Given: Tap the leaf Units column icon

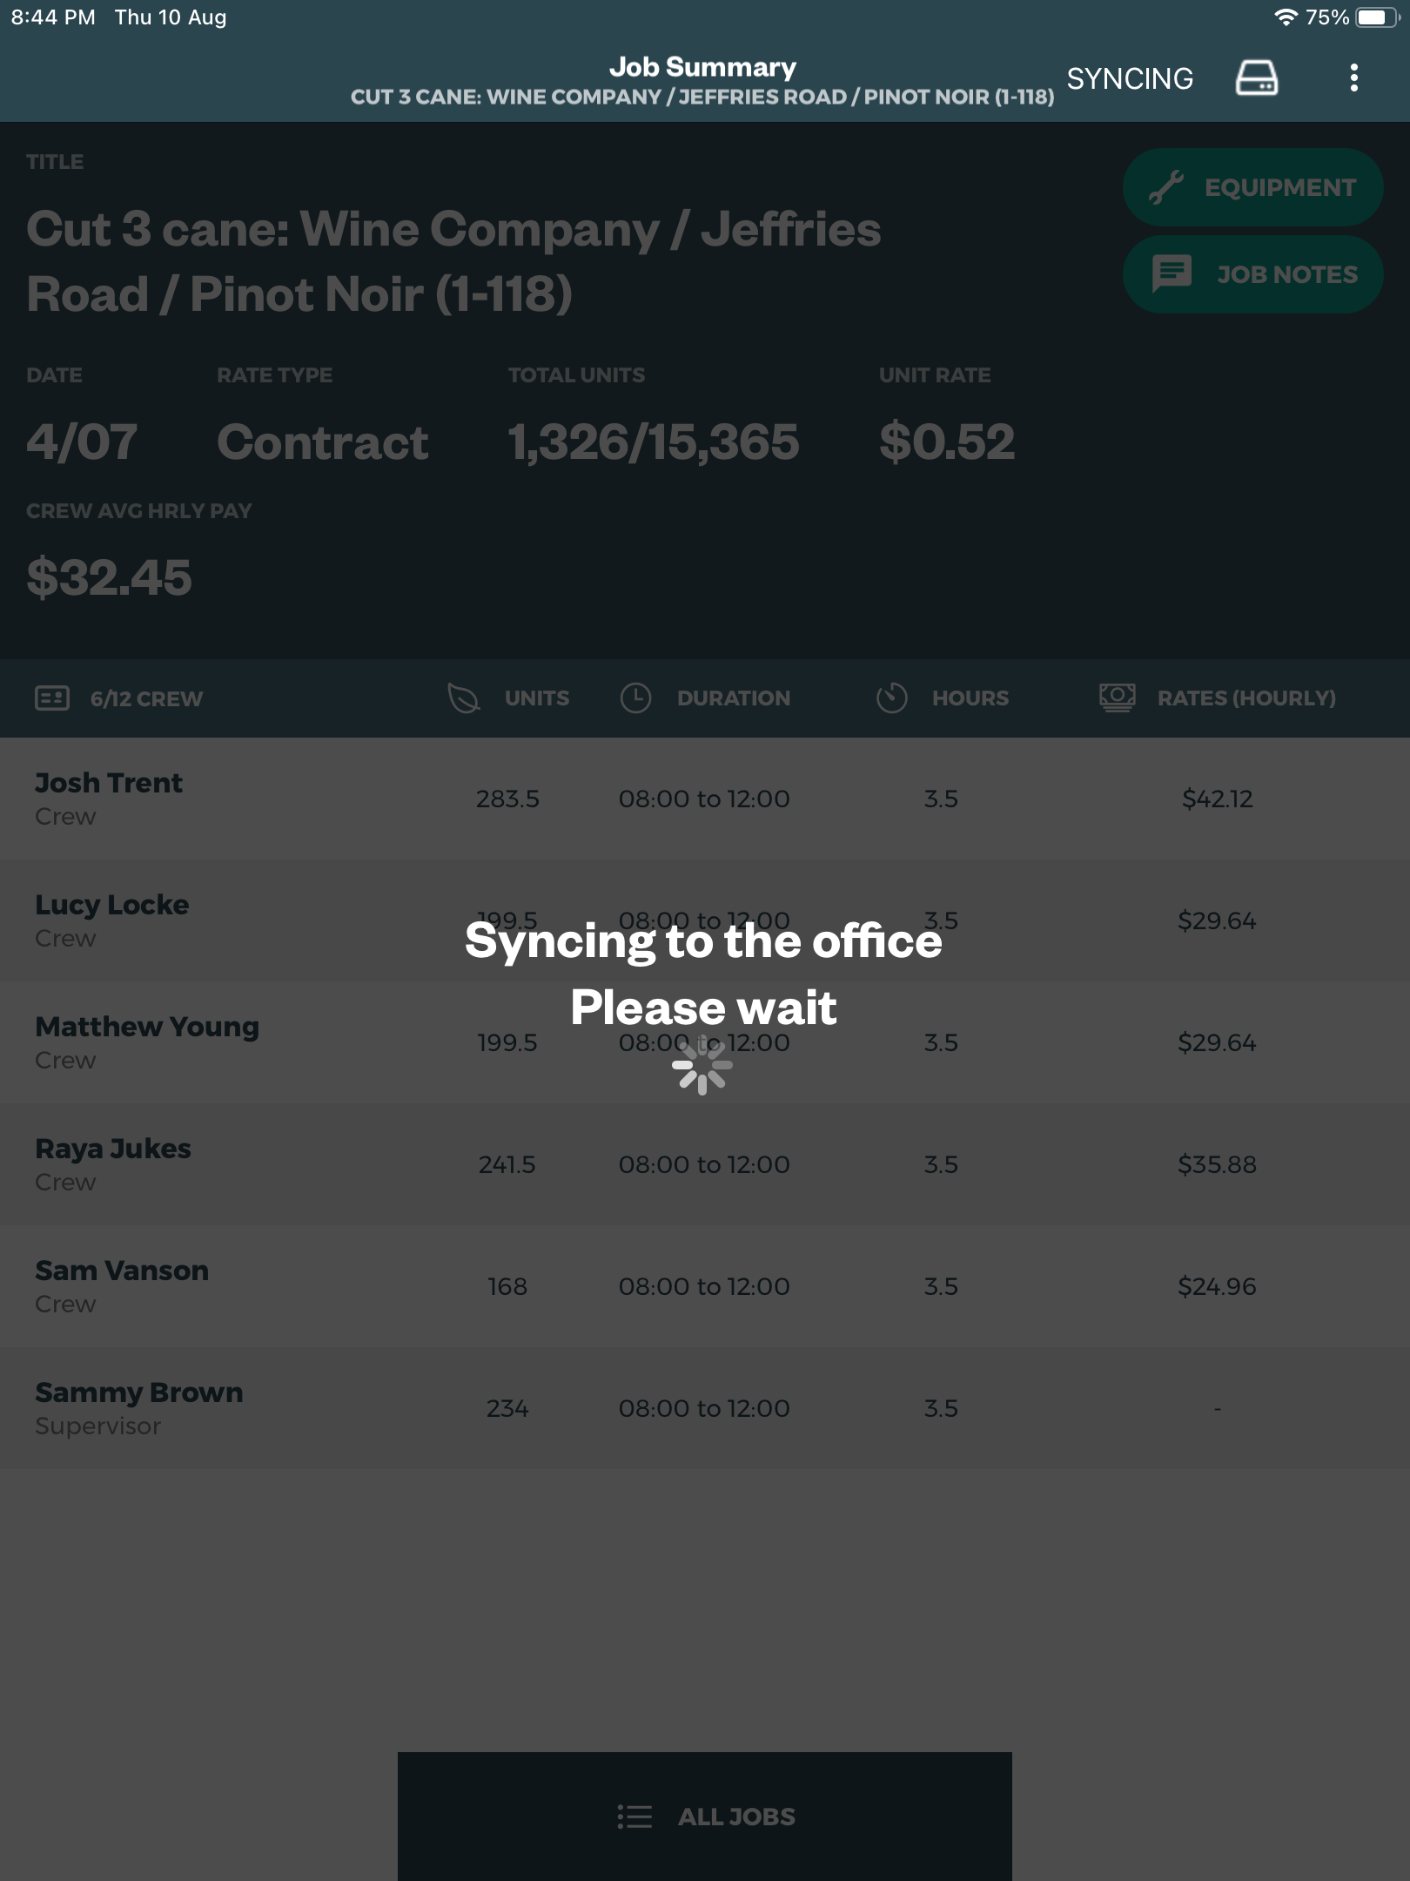Looking at the screenshot, I should tap(463, 698).
